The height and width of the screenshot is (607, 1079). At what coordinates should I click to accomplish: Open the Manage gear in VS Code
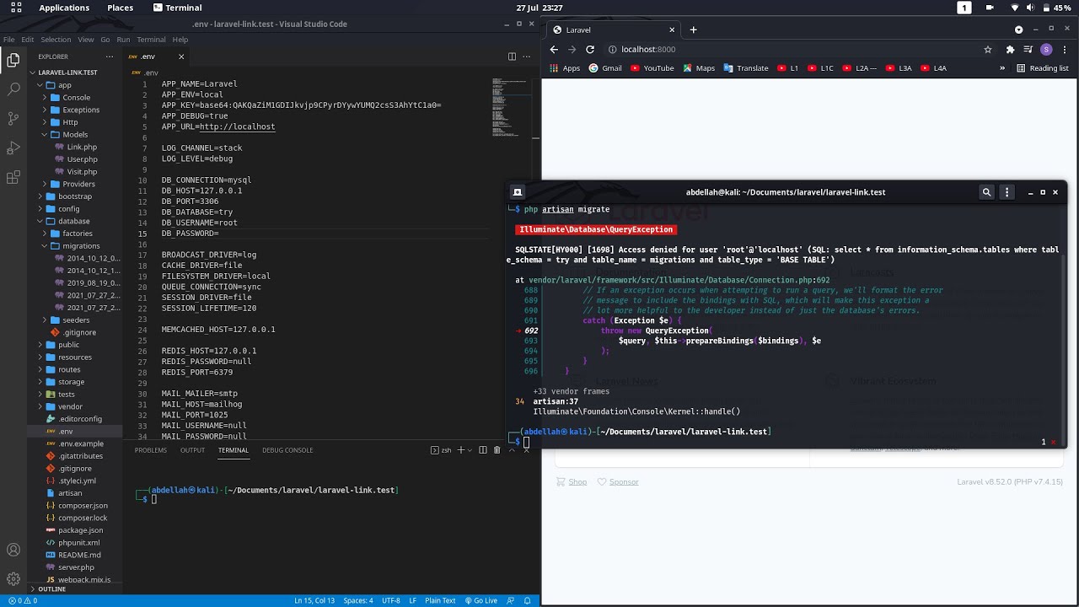coord(13,579)
